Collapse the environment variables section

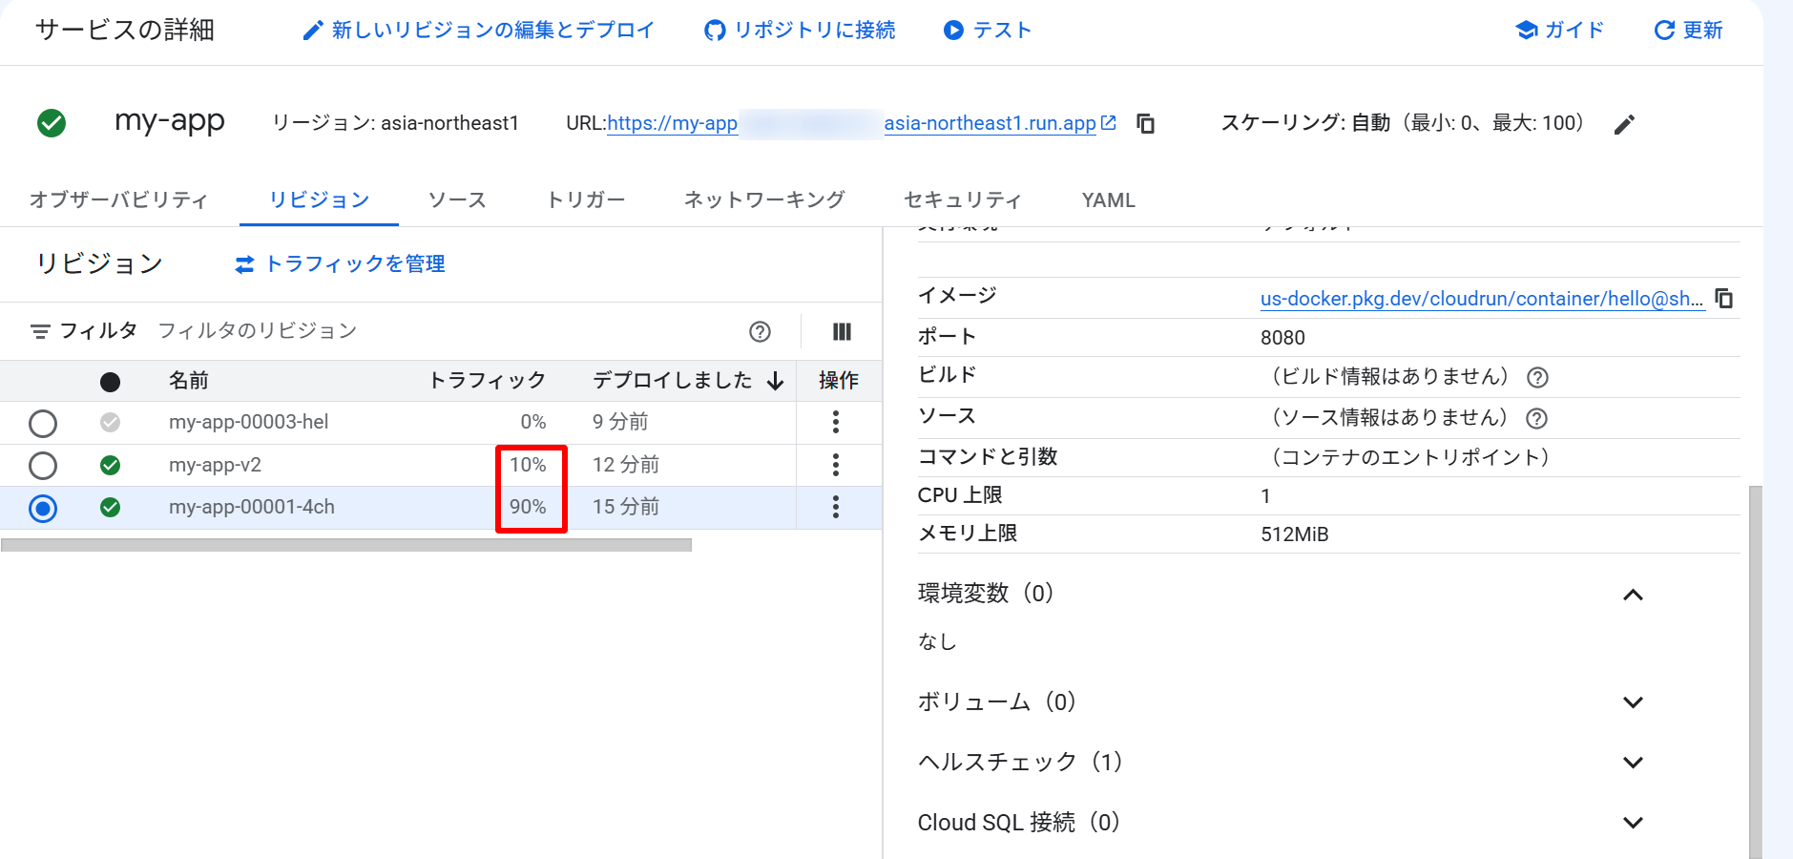coord(1633,595)
